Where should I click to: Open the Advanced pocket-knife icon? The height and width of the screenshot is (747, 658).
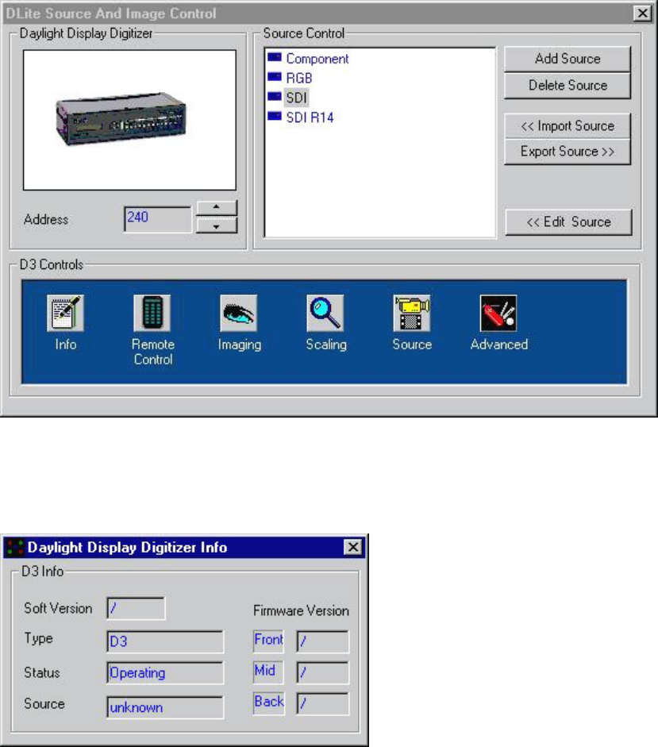coord(498,313)
